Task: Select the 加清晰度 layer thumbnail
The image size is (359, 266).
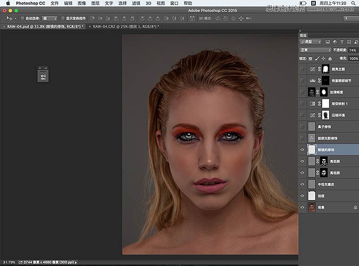Action: coord(312,92)
